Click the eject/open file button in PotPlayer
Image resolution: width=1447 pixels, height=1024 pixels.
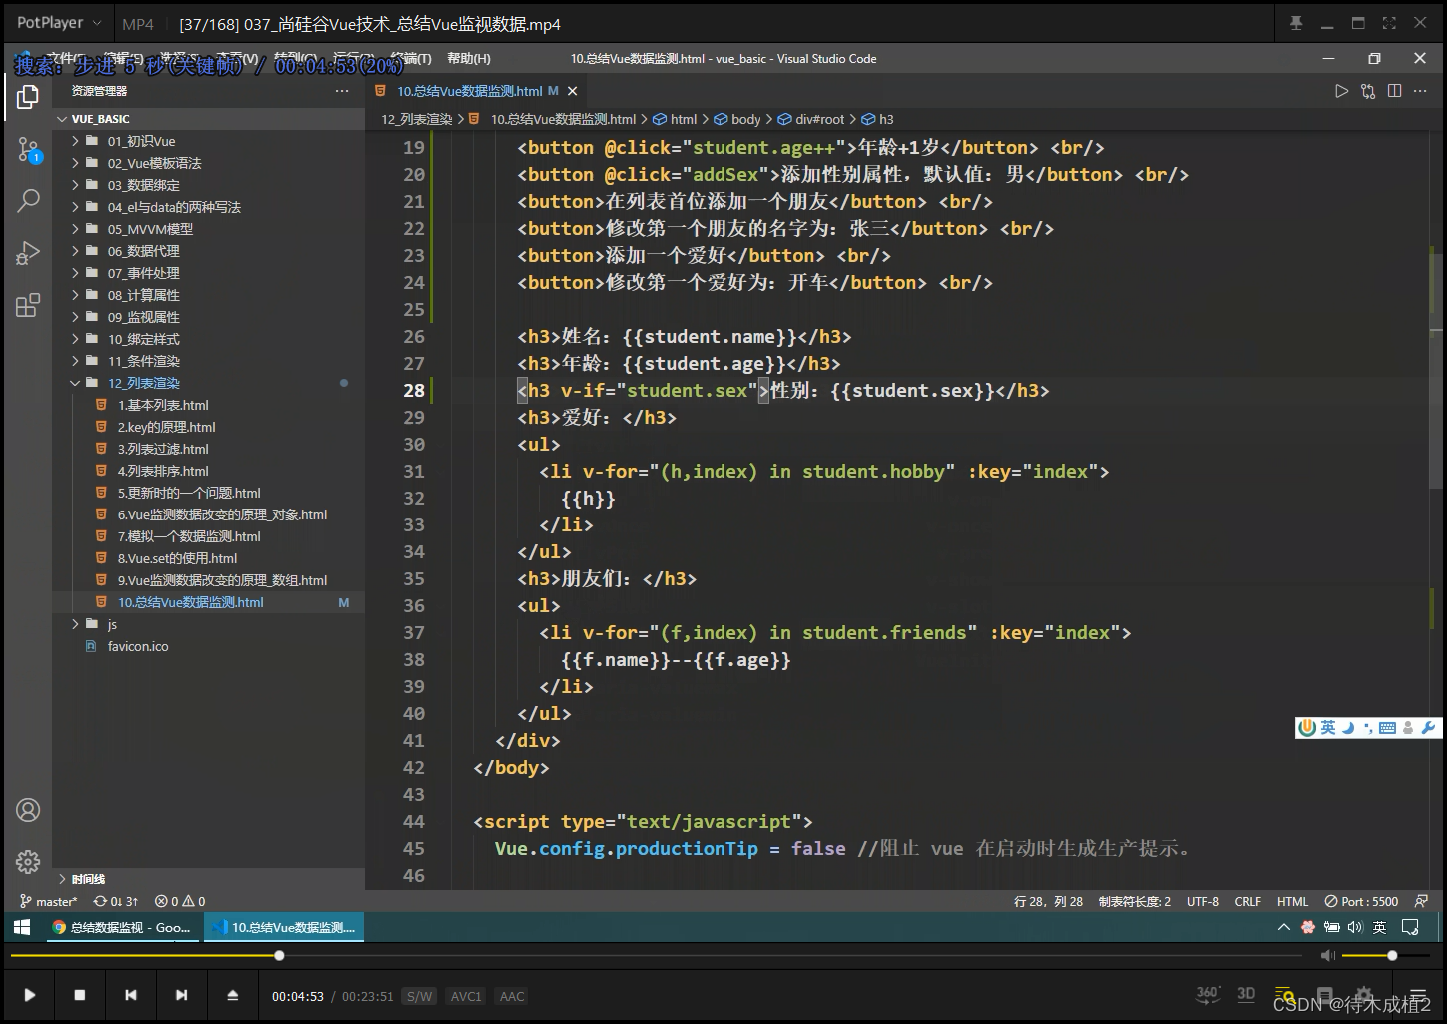point(232,995)
